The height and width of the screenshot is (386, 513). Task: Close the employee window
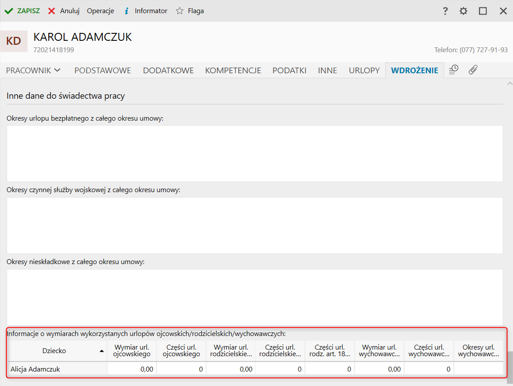[x=503, y=11]
